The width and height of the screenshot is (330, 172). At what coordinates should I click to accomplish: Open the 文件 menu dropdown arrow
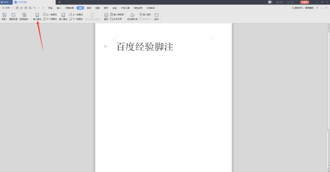coord(12,8)
